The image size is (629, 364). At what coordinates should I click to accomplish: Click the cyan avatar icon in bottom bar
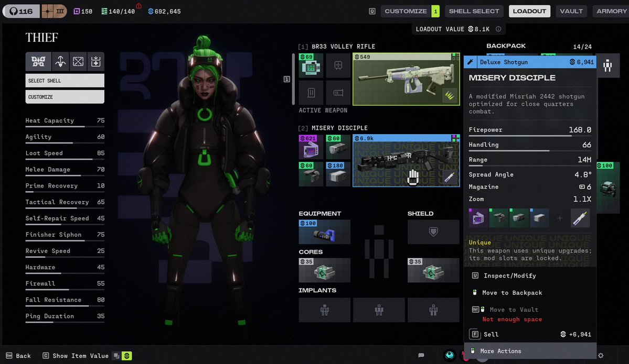[x=450, y=355]
